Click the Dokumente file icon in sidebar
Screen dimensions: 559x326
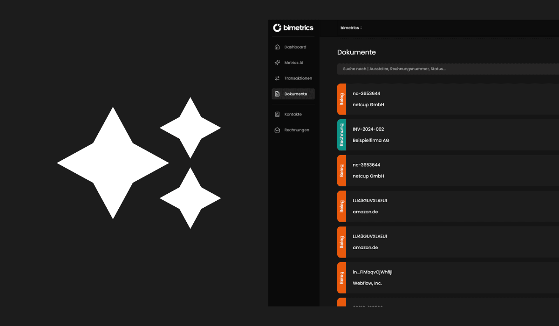277,94
